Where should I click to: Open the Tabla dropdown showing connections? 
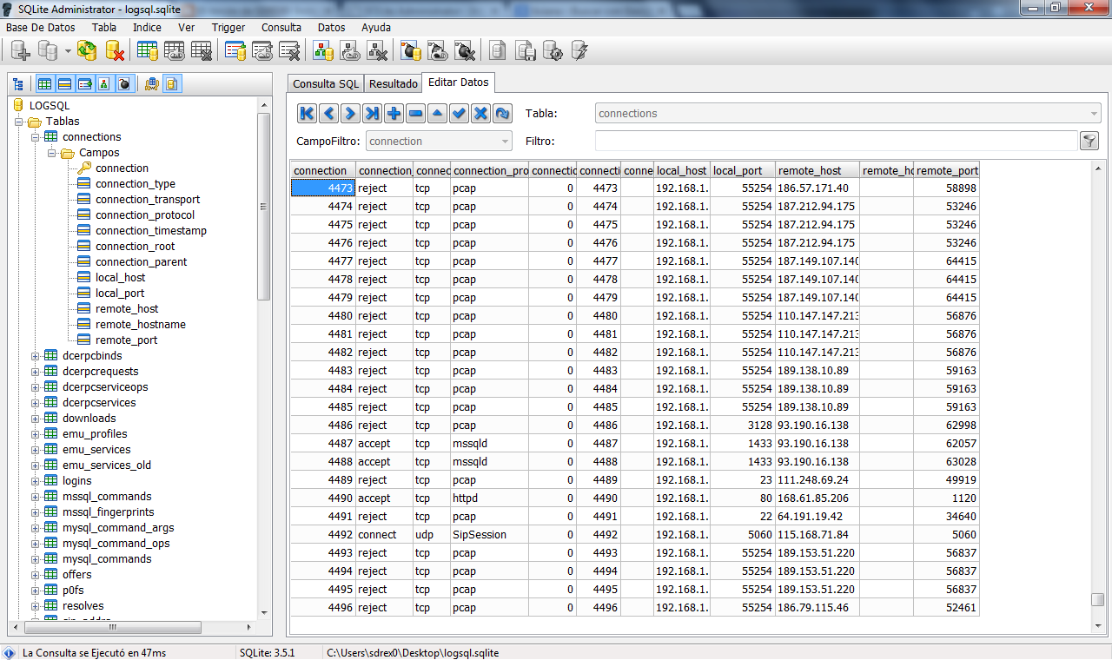[x=1091, y=113]
